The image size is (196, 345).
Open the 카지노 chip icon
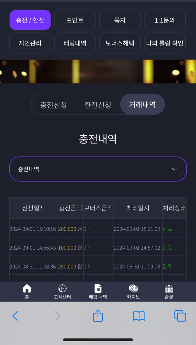133,288
